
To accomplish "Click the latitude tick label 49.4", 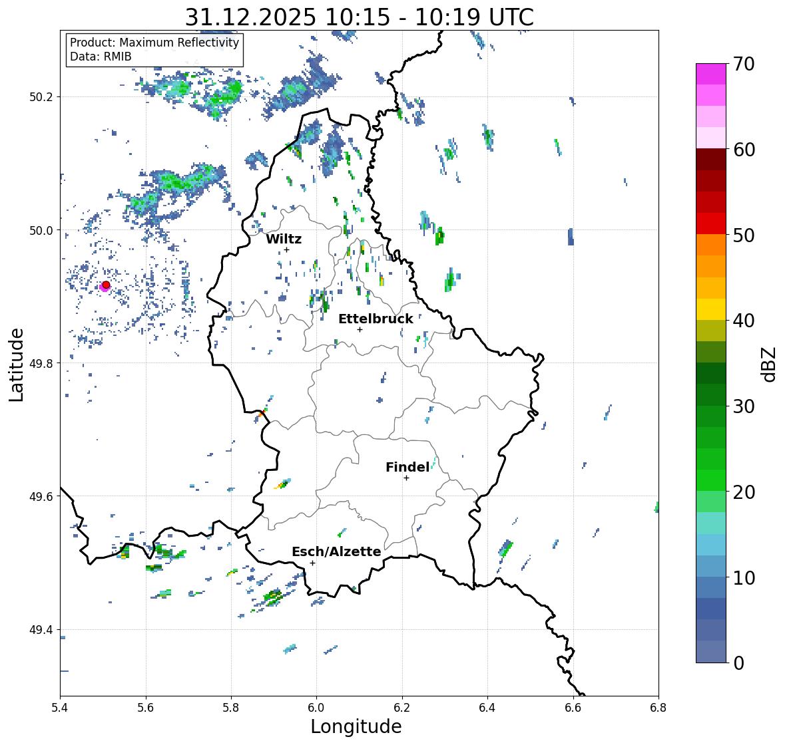I will coord(41,630).
